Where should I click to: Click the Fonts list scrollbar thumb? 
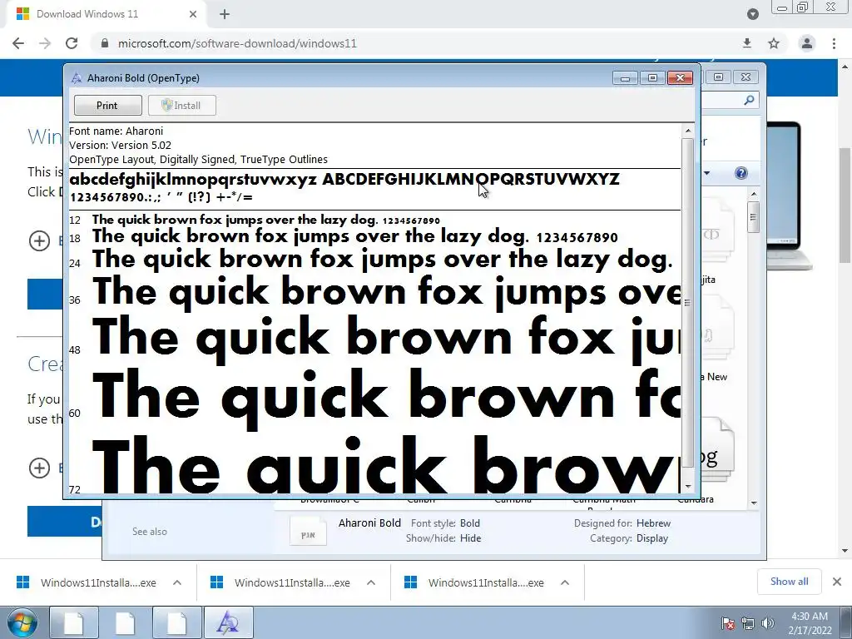pyautogui.click(x=753, y=217)
